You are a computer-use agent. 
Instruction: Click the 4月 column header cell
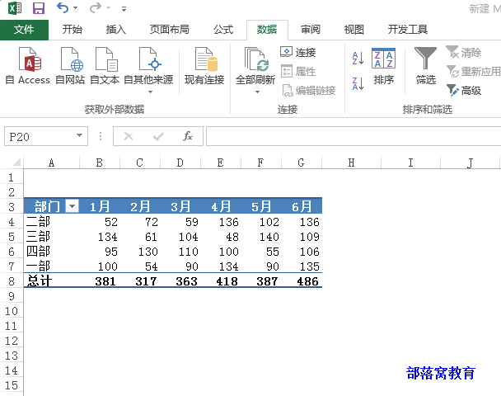(221, 206)
